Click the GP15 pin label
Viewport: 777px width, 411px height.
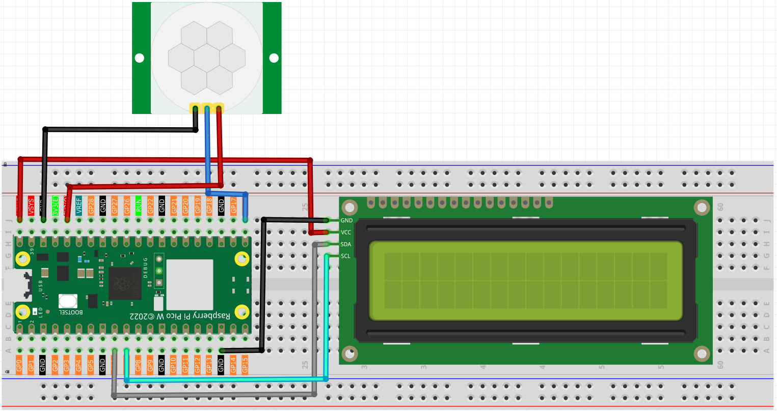(x=245, y=365)
